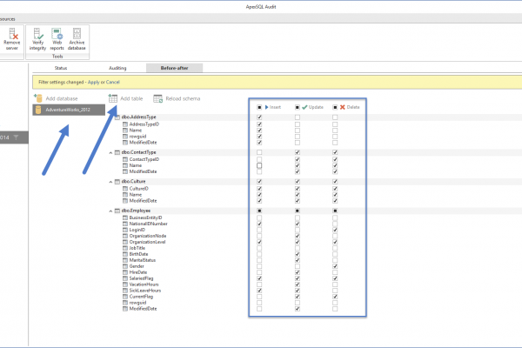Select the BirthDate column row
Screen dimensions: 522x348
[138, 254]
